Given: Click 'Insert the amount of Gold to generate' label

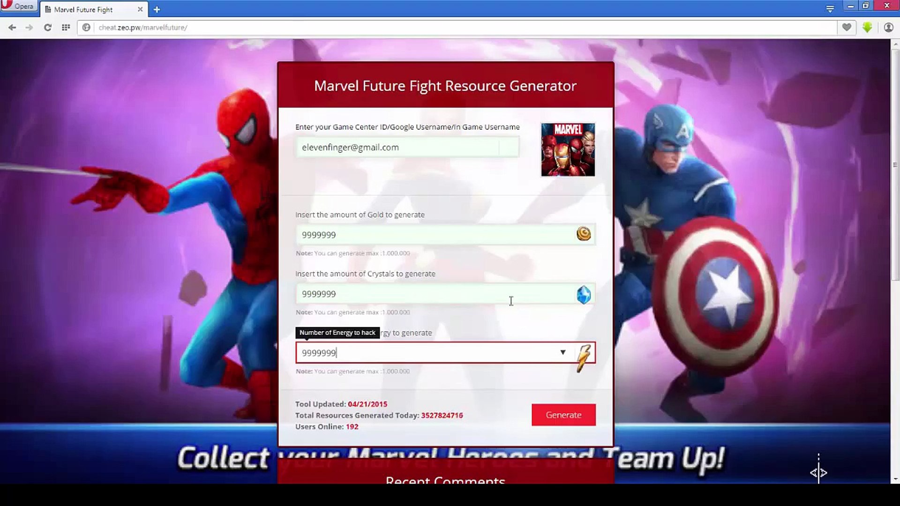Looking at the screenshot, I should tap(360, 215).
